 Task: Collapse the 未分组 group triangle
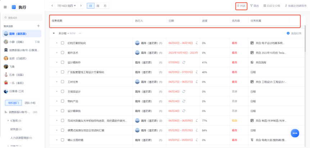tap(54, 33)
